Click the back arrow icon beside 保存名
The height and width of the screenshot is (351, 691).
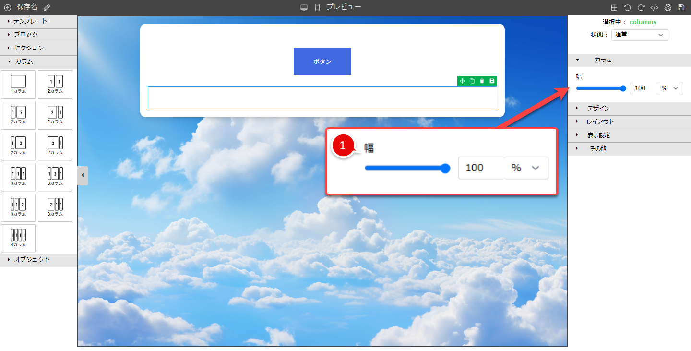8,7
